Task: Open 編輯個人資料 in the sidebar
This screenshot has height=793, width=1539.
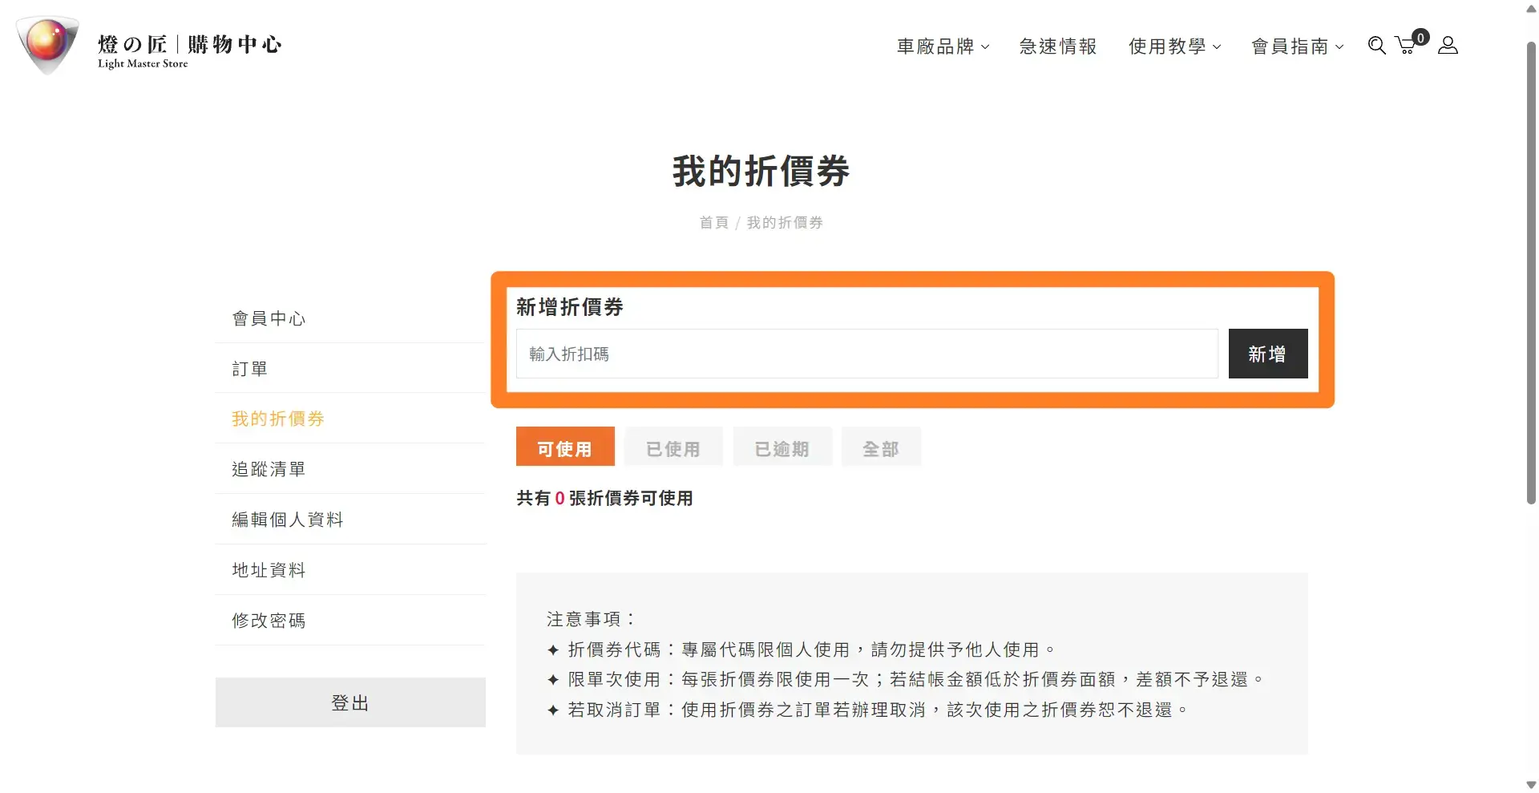Action: tap(350, 520)
